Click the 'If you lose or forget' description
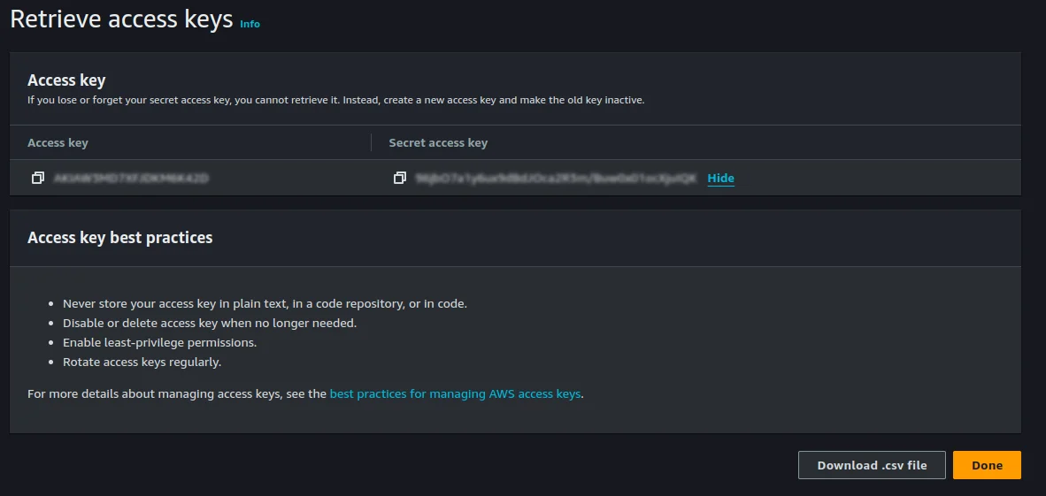 pyautogui.click(x=335, y=100)
